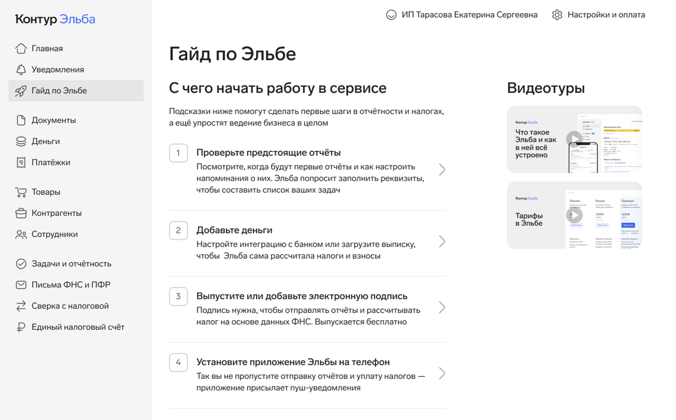Open Настройки и оплата
The image size is (676, 420).
coord(606,15)
